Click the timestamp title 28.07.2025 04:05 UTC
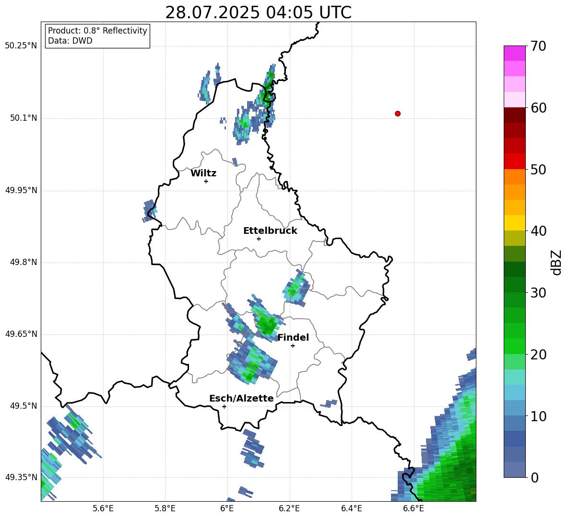This screenshot has height=518, width=568. [258, 12]
